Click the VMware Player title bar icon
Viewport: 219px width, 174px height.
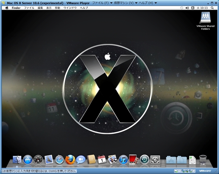click(x=4, y=3)
